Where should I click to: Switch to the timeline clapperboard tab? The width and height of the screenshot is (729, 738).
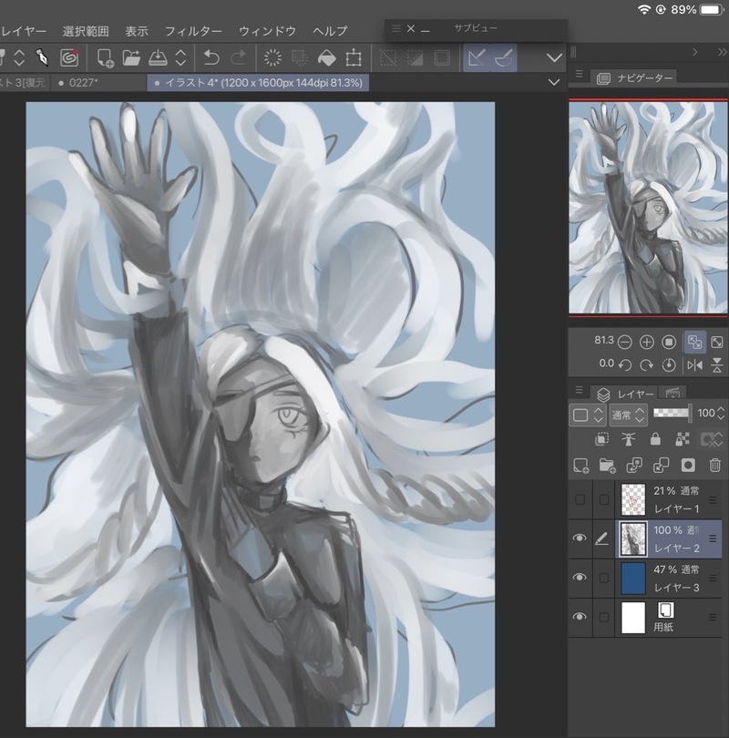pos(673,393)
